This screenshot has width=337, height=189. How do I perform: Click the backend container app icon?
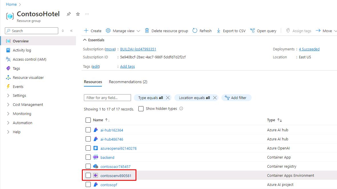click(96, 157)
